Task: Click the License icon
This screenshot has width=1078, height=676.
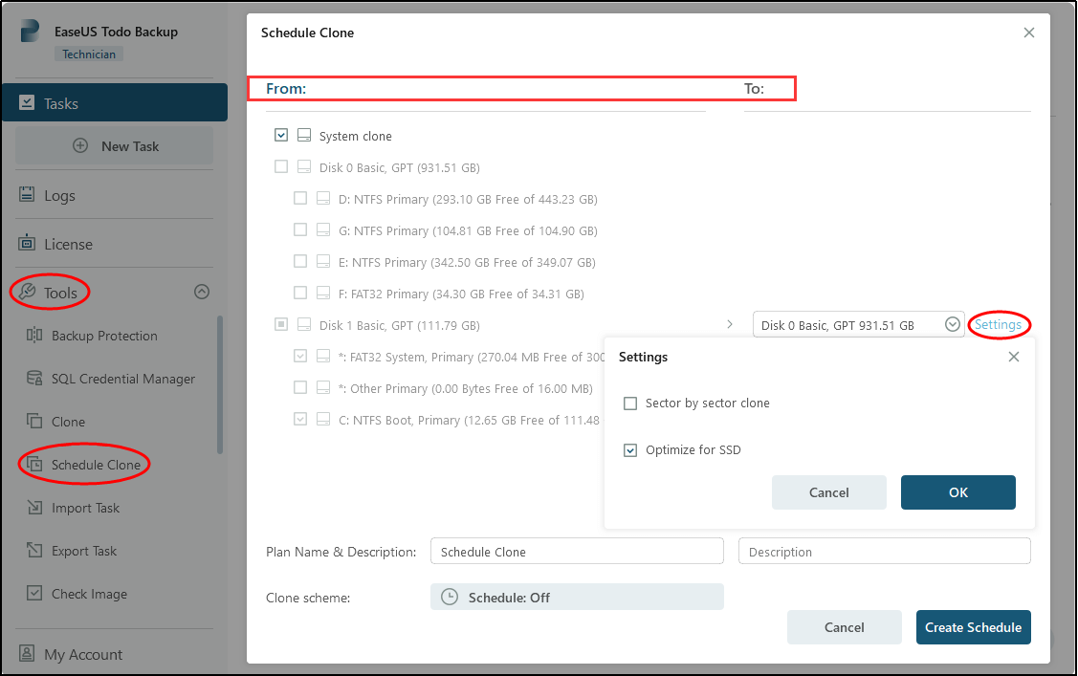Action: click(x=27, y=242)
